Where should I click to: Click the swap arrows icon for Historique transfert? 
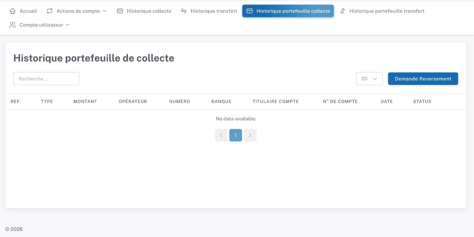(184, 11)
